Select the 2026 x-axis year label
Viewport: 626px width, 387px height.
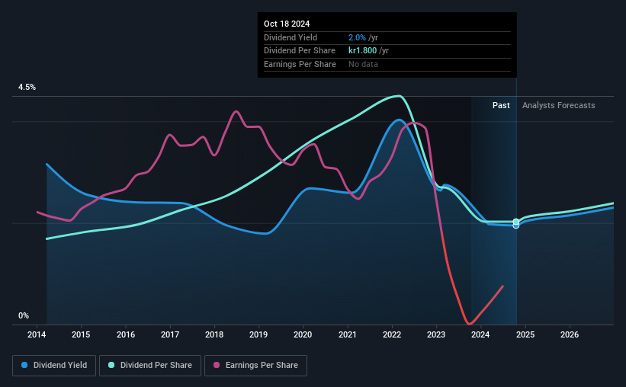coord(570,334)
